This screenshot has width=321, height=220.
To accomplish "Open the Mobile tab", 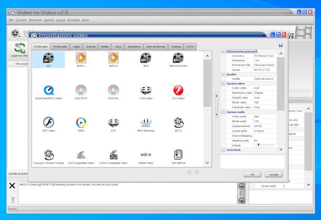I will coord(105,47).
